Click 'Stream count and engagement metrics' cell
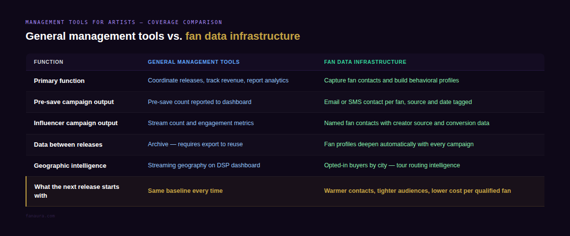The height and width of the screenshot is (236, 570). pos(200,123)
